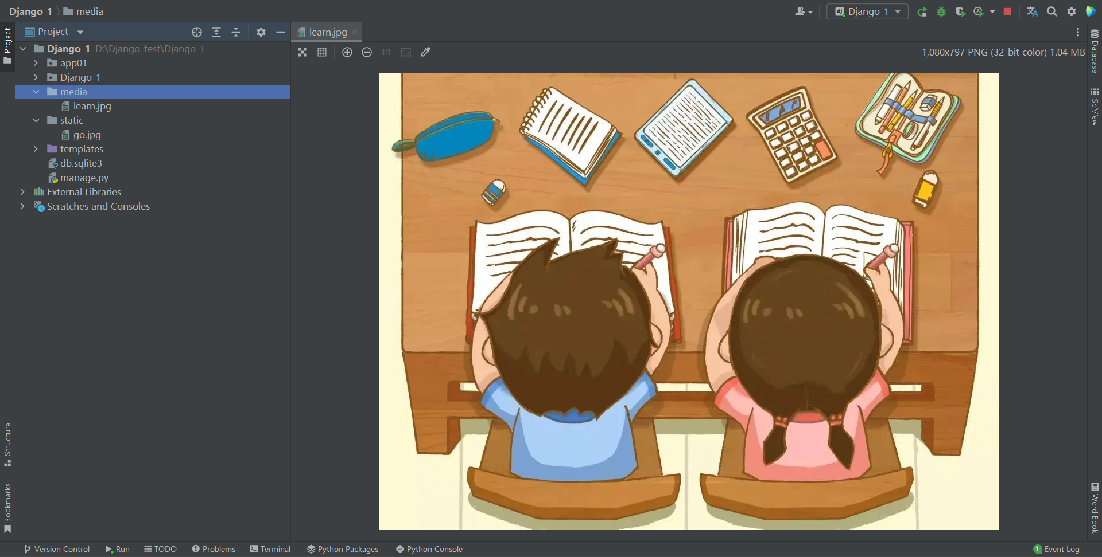Image resolution: width=1102 pixels, height=557 pixels.
Task: Hide the Project tool window
Action: (x=281, y=32)
